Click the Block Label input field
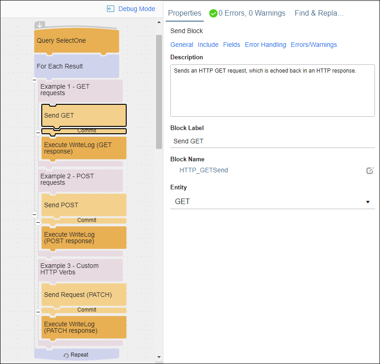The height and width of the screenshot is (364, 380). point(273,141)
